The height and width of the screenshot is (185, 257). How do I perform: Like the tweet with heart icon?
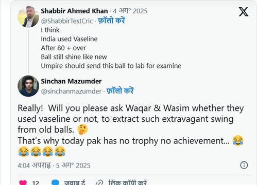coord(23,182)
